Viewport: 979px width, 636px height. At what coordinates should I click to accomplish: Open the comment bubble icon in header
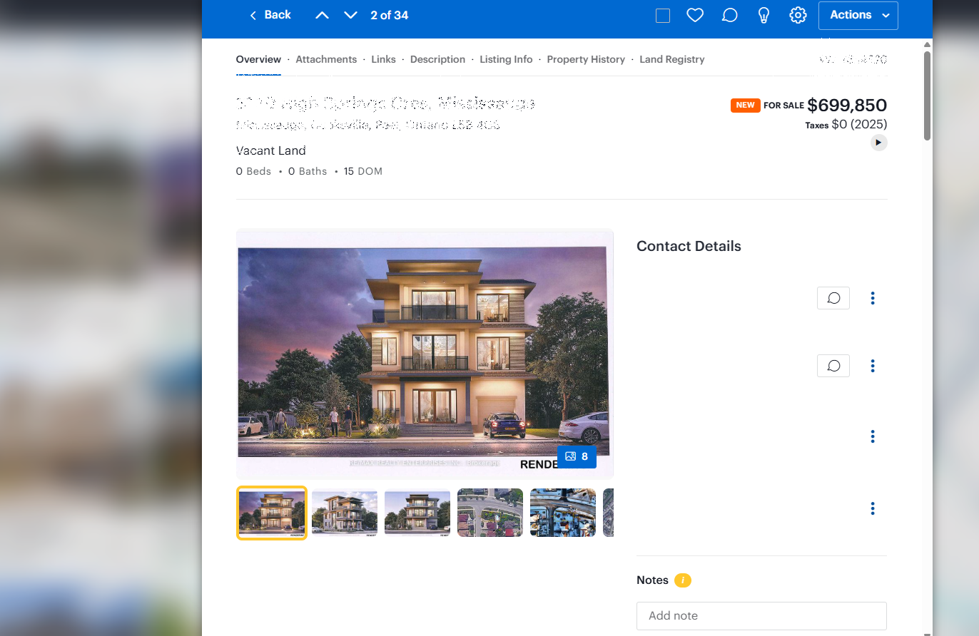click(x=729, y=16)
